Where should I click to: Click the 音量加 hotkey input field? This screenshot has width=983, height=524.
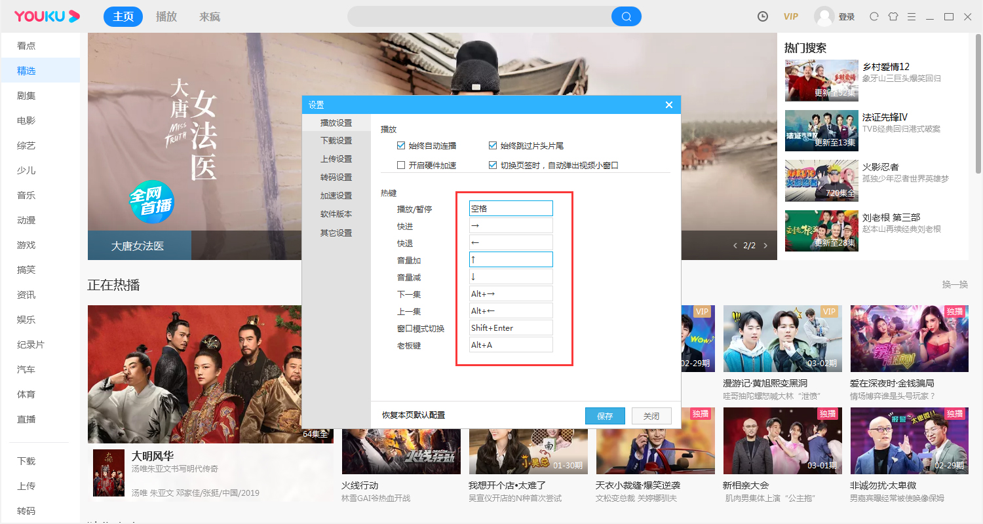pos(511,259)
